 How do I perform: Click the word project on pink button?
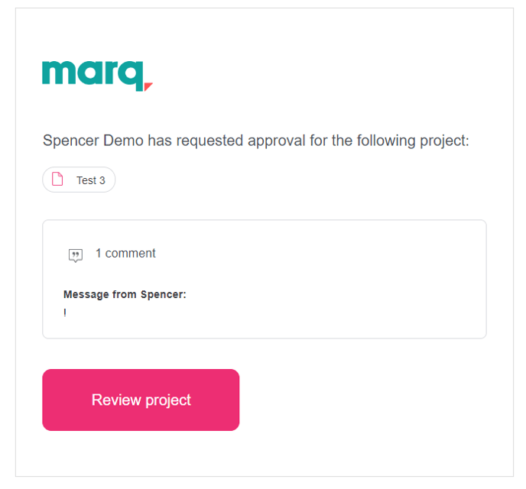[x=168, y=400]
